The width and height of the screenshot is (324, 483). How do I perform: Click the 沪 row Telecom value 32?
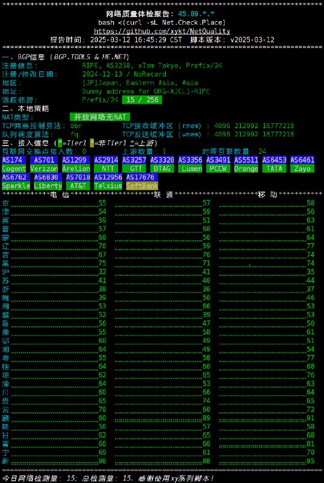pos(102,272)
